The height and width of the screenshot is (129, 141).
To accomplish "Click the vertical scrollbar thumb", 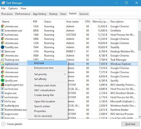I will coord(140,41).
